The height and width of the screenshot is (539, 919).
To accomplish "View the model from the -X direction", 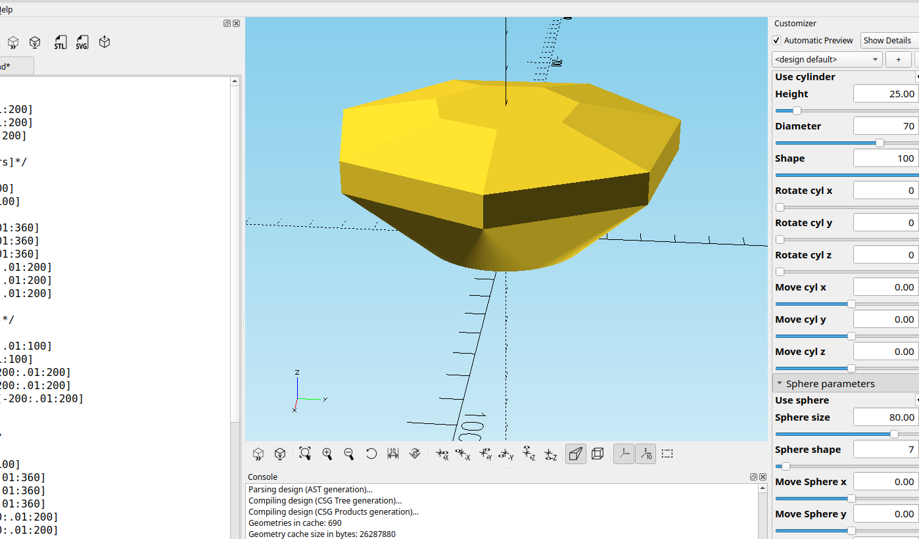I will coord(463,454).
